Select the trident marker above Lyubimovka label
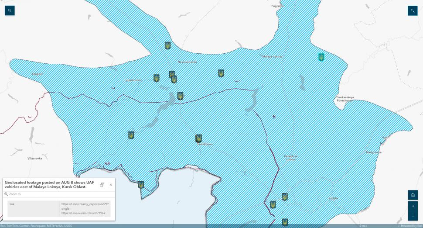The height and width of the screenshot is (228, 423). click(x=157, y=78)
